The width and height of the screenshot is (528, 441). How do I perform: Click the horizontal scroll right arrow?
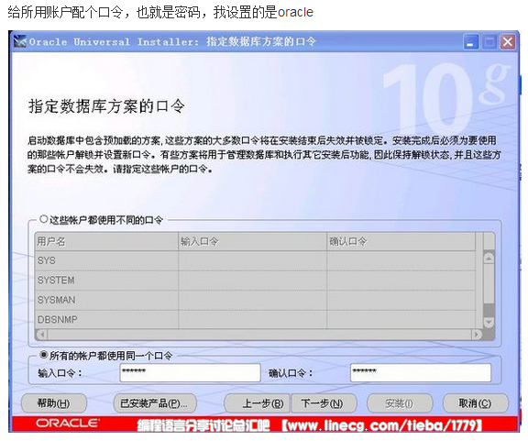[x=477, y=335]
